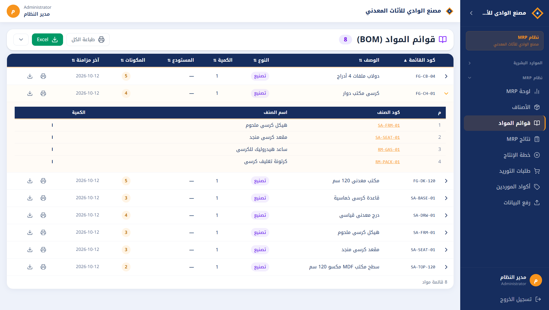The height and width of the screenshot is (310, 549).
Task: Open the dropdown next to Excel button
Action: (x=21, y=40)
